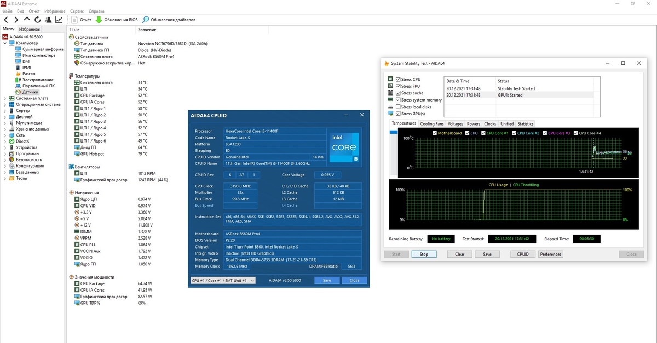
Task: Open the user profile toolbar icon
Action: coord(48,20)
